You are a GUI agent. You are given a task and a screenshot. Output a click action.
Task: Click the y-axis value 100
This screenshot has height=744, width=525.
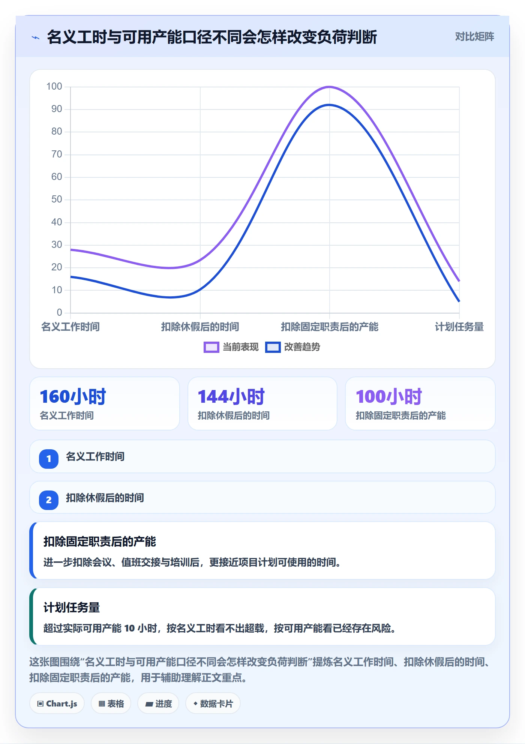tap(54, 87)
